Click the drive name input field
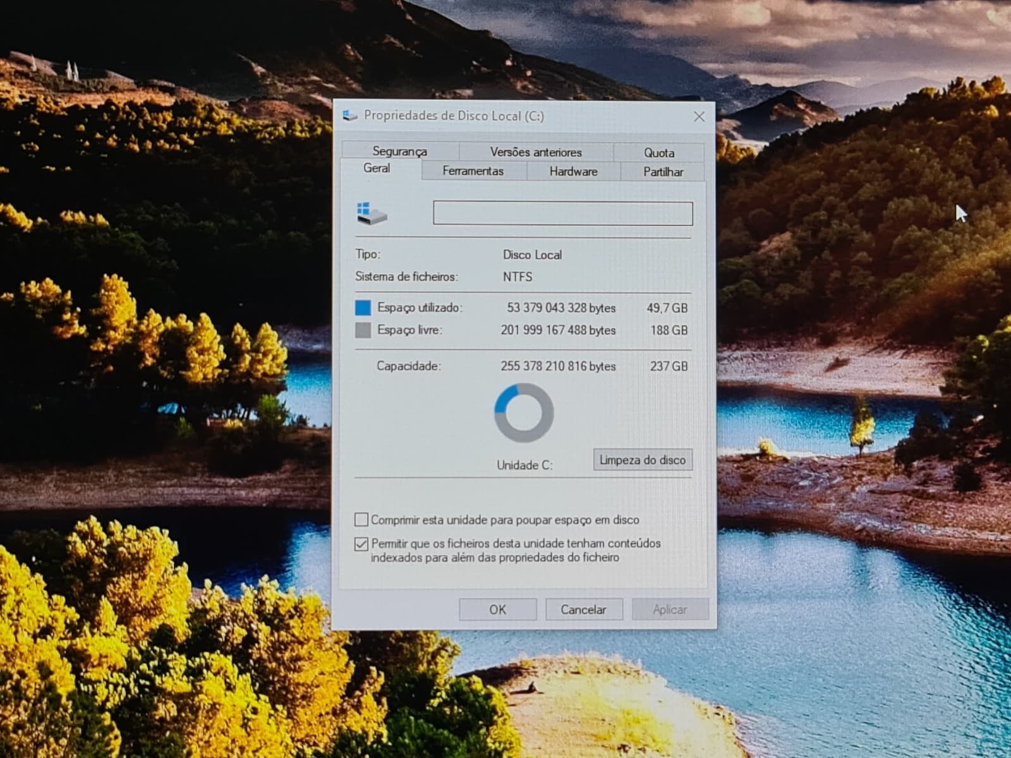Image resolution: width=1011 pixels, height=758 pixels. [563, 214]
